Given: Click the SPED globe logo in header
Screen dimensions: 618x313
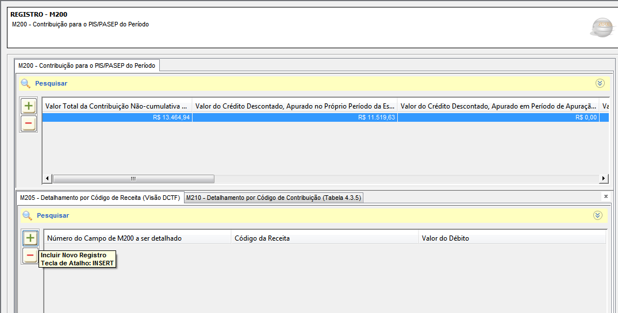Looking at the screenshot, I should (x=602, y=27).
